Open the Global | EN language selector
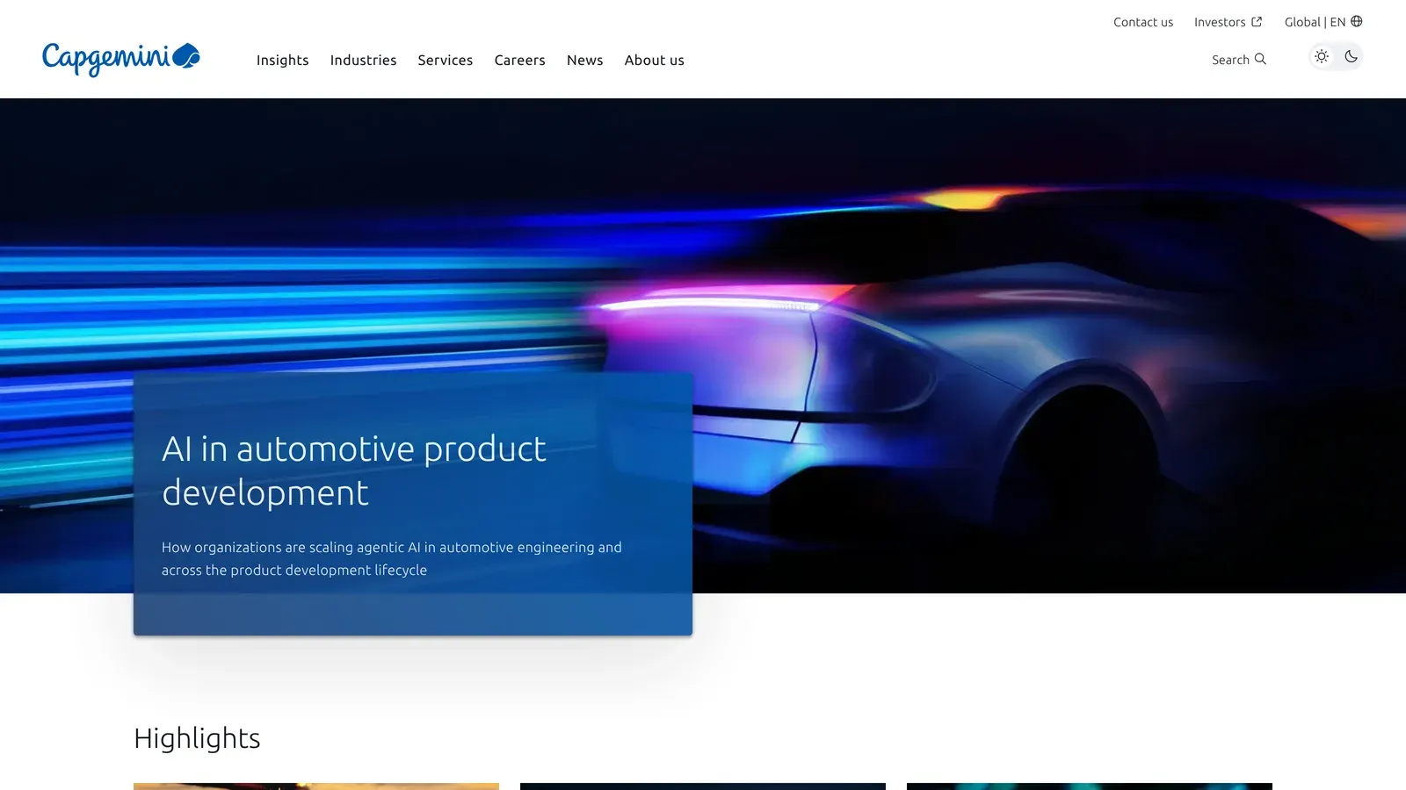 (x=1323, y=22)
